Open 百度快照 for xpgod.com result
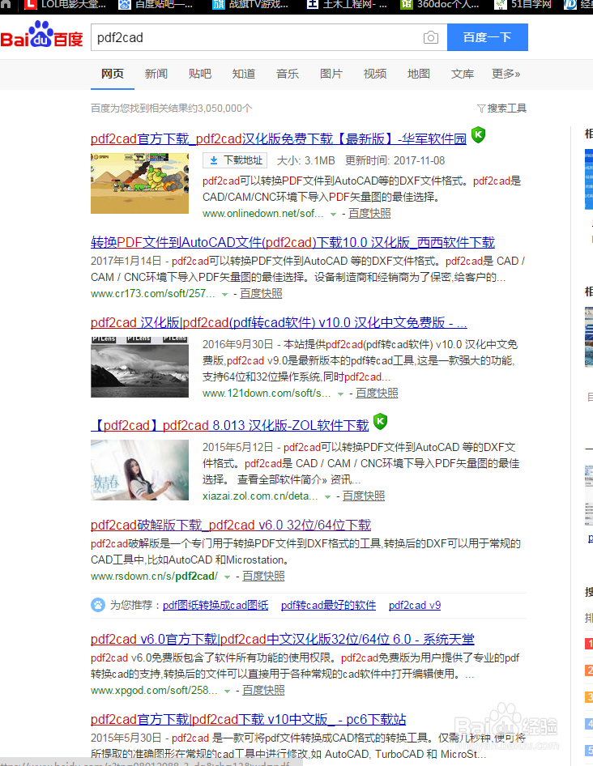 tap(263, 691)
